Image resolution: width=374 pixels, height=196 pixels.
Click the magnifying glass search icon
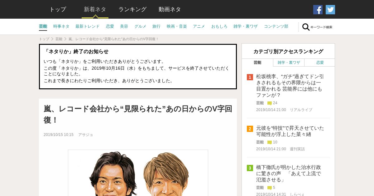[306, 27]
